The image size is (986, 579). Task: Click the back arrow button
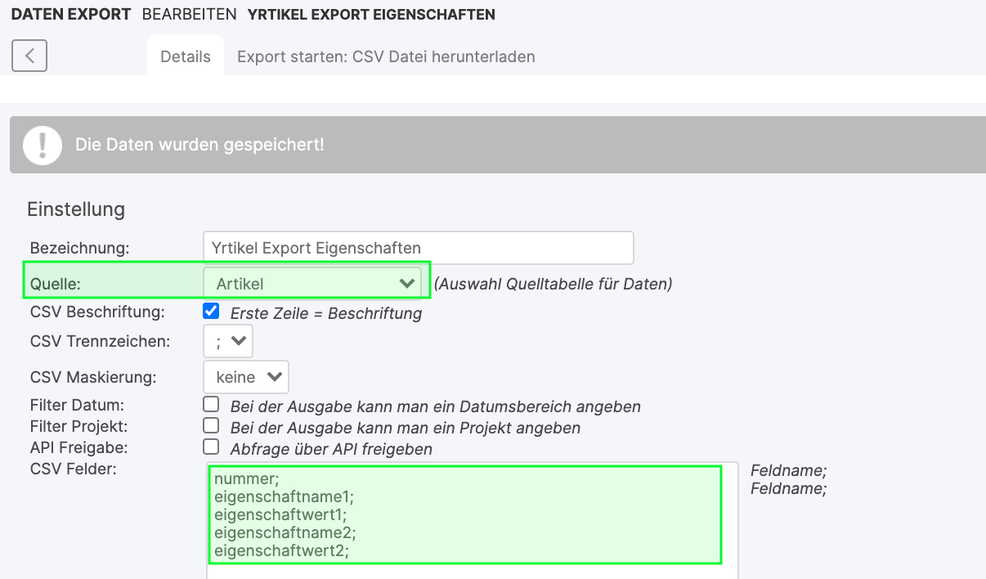point(29,56)
